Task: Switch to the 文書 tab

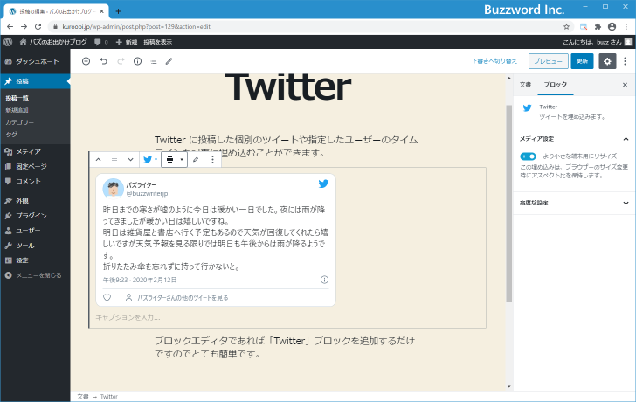Action: pyautogui.click(x=525, y=85)
